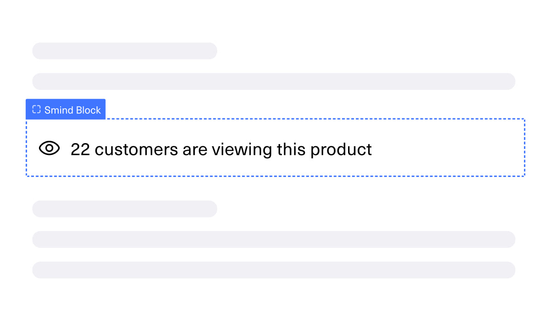This screenshot has height=321, width=551.
Task: Click the eye icon in the block
Action: 49,148
